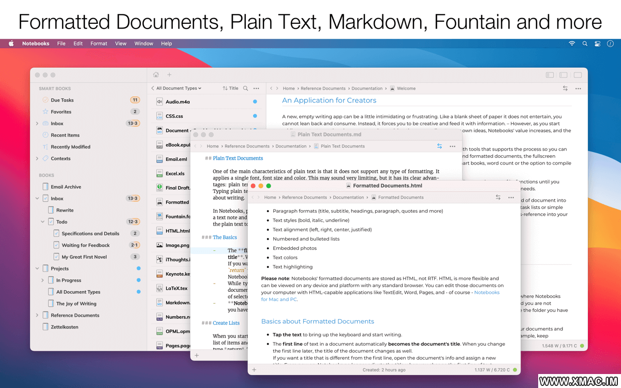Select the Excel.xls document name
The height and width of the screenshot is (388, 621).
(x=175, y=174)
